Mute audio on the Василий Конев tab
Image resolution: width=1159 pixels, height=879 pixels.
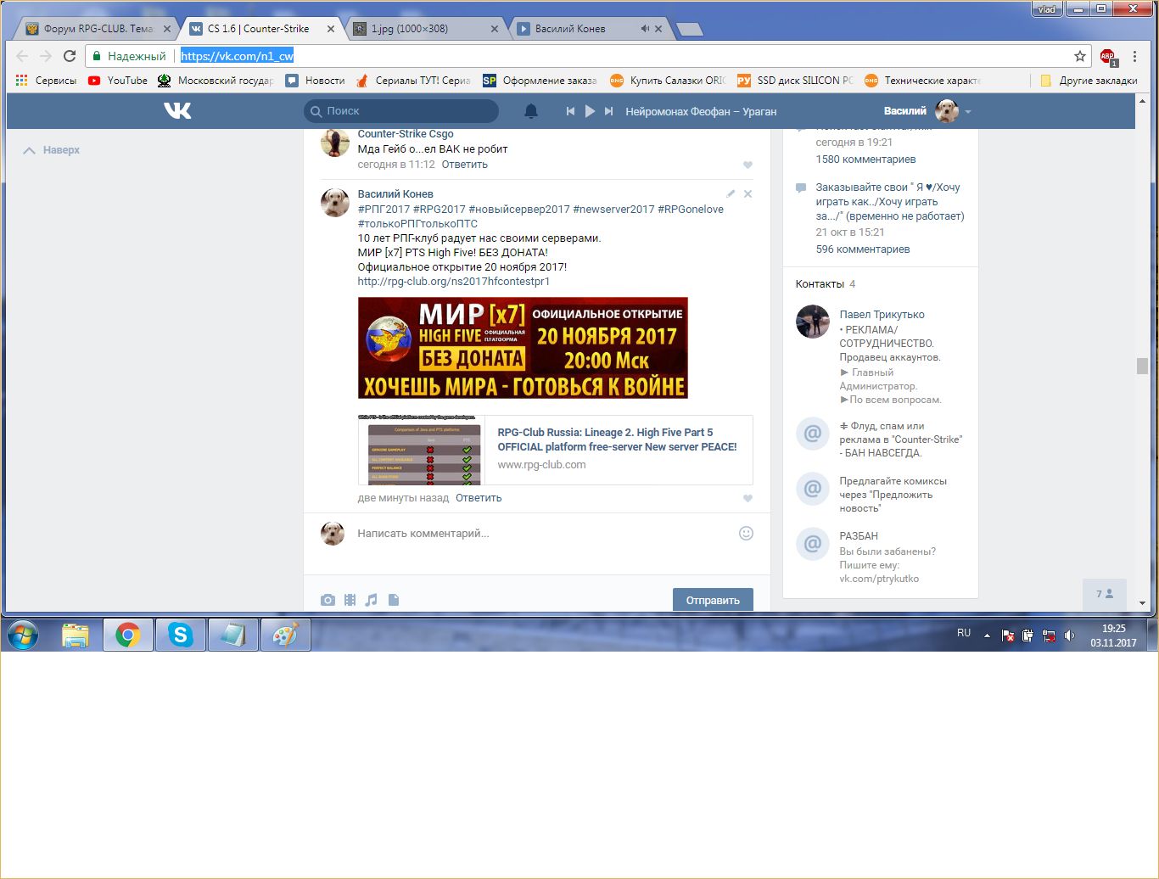point(645,29)
